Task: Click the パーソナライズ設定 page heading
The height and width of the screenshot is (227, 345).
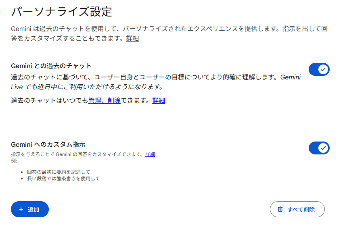Action: [61, 12]
